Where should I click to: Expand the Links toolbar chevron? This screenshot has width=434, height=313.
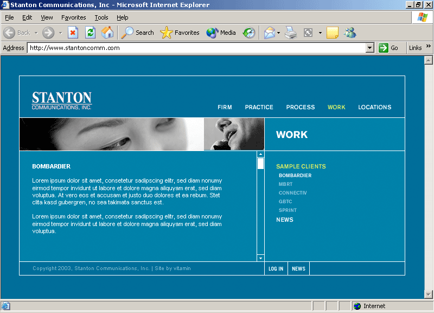tap(428, 47)
